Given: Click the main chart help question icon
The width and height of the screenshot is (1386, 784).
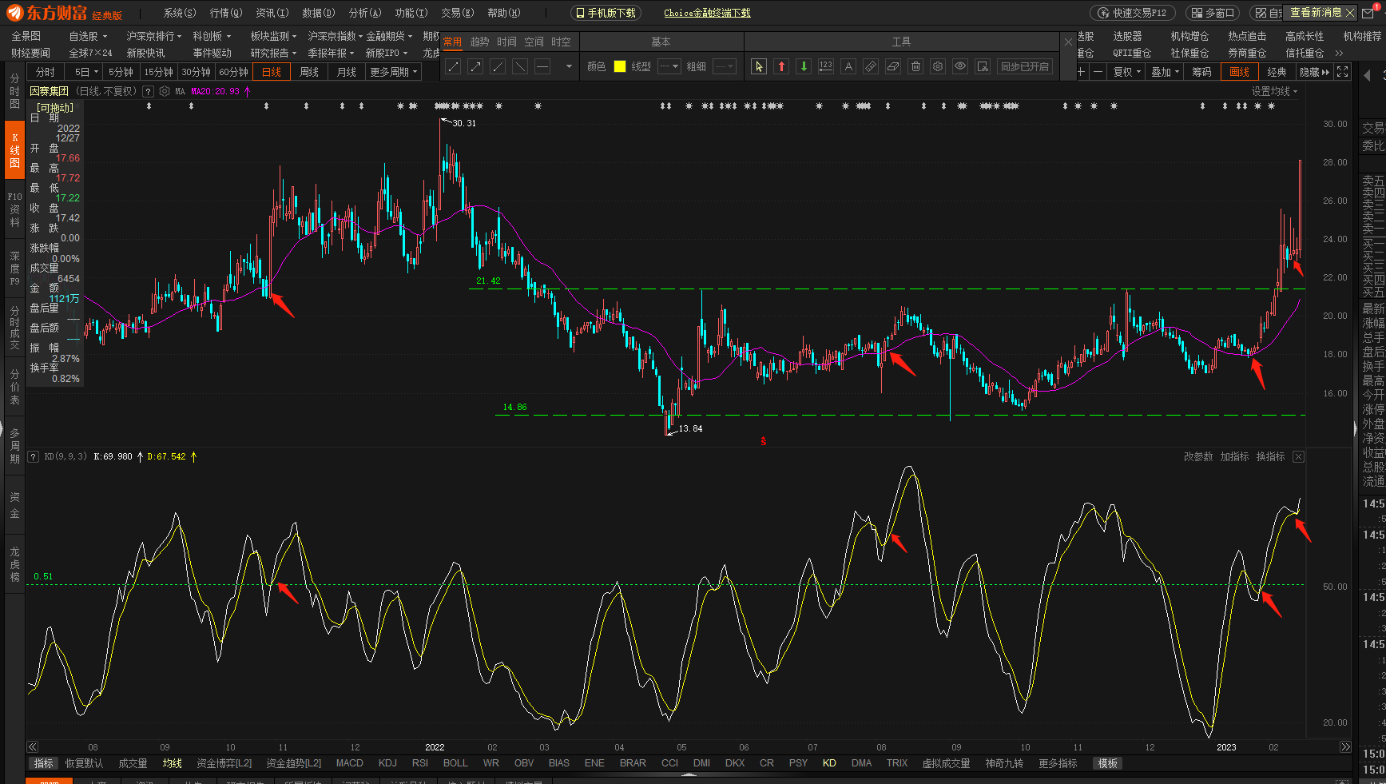Looking at the screenshot, I should pyautogui.click(x=148, y=91).
